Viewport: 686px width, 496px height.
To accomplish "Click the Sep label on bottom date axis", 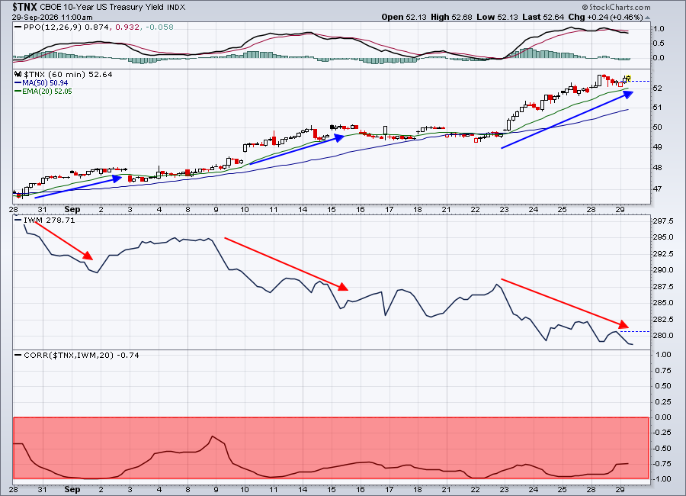I will [72, 489].
